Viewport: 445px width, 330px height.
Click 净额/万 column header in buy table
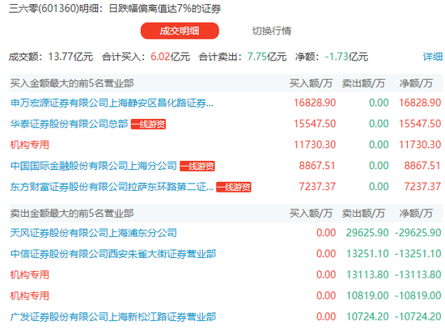tap(416, 83)
